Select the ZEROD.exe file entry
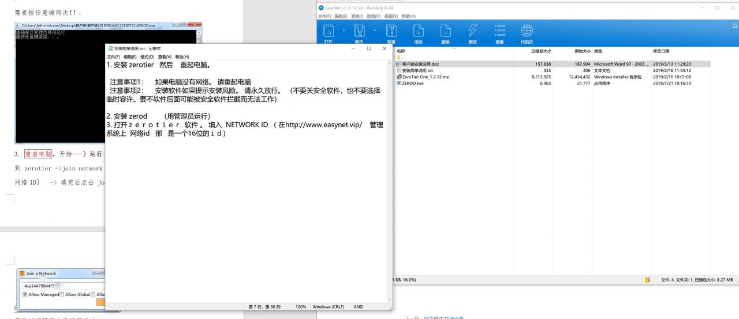The image size is (739, 319). (412, 83)
